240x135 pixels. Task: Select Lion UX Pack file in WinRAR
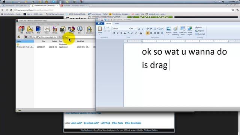[25, 47]
